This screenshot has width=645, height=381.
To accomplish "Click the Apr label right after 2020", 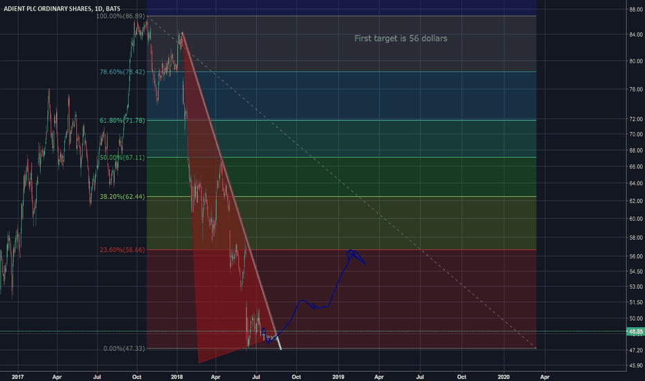I will coord(545,377).
